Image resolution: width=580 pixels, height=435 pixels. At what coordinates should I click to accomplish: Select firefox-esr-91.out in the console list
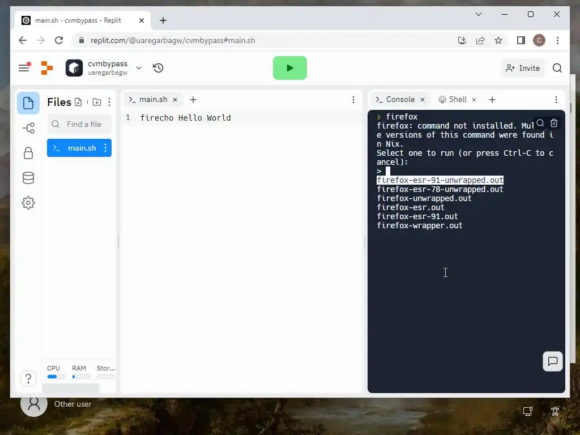417,216
